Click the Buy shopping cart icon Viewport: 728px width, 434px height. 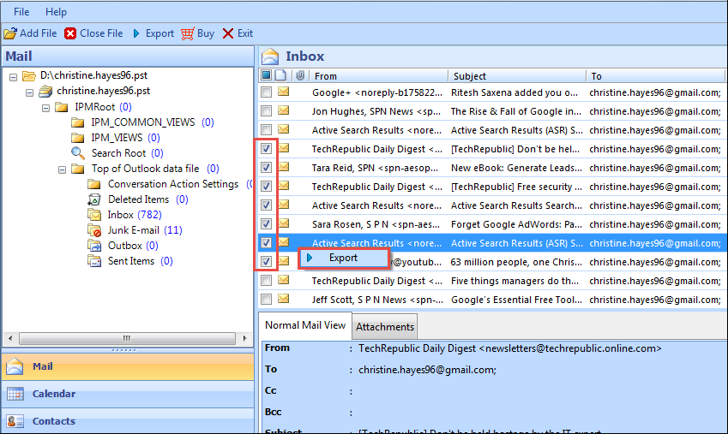point(188,33)
